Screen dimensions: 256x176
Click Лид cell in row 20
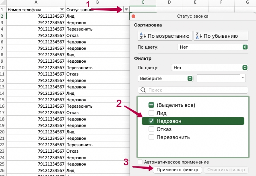97,132
